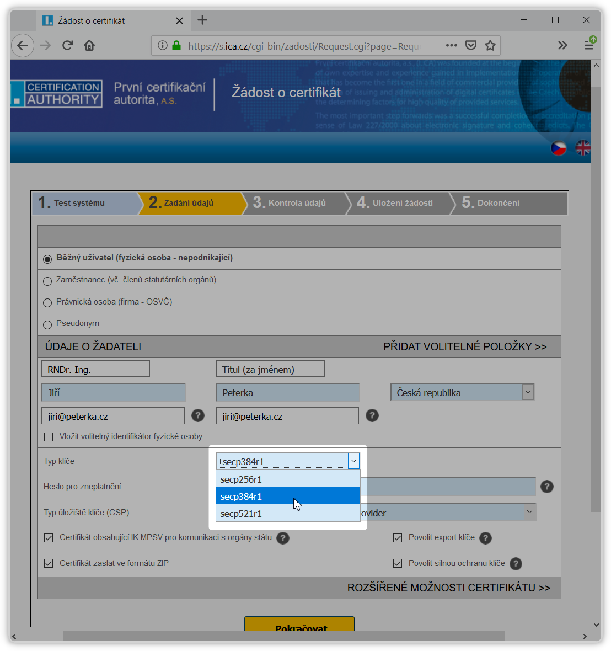Uncheck Certifikát obsahující IK MPSV checkbox

[x=49, y=538]
